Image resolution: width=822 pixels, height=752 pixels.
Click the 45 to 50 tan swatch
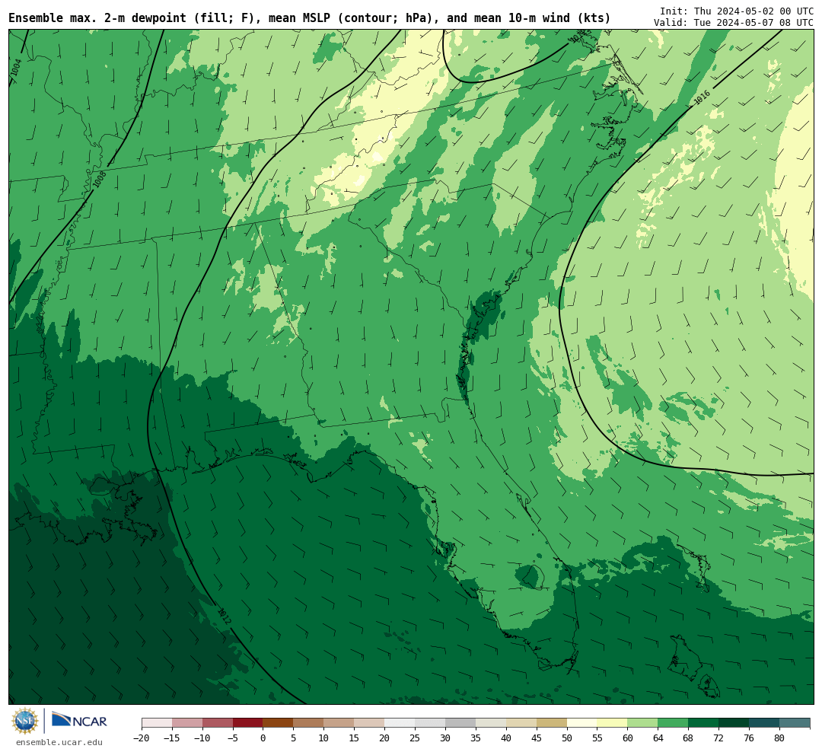click(x=552, y=723)
